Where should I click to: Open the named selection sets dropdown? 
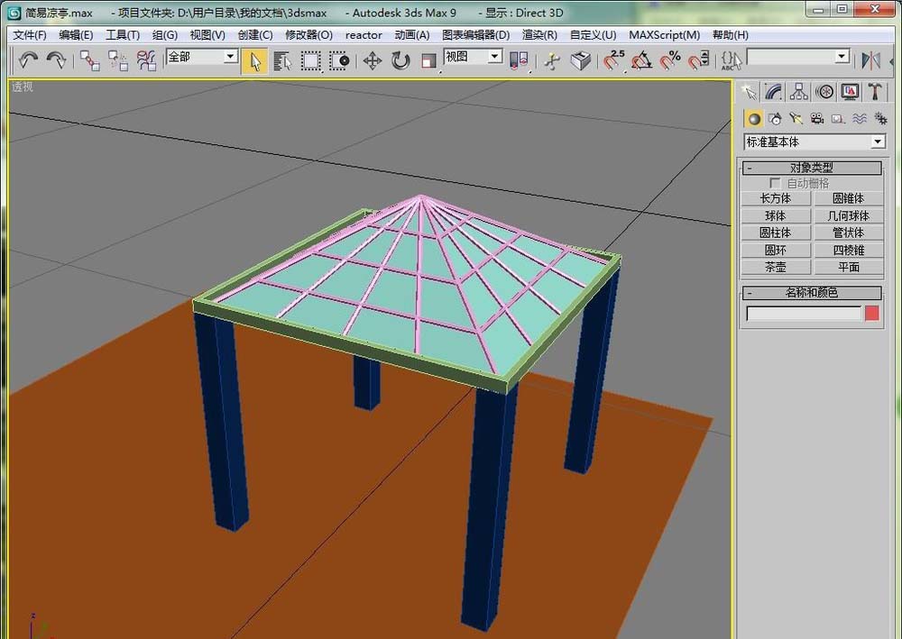tap(842, 56)
